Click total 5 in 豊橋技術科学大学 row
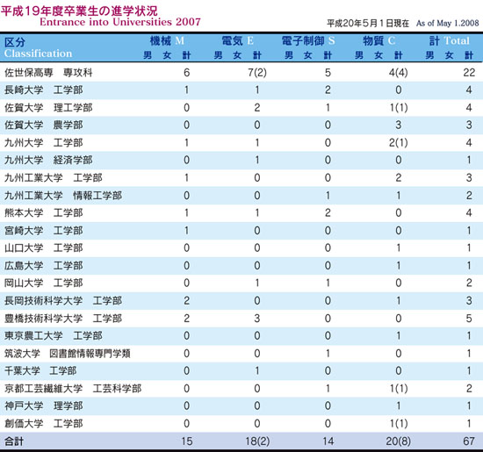The width and height of the screenshot is (483, 452). pos(469,319)
